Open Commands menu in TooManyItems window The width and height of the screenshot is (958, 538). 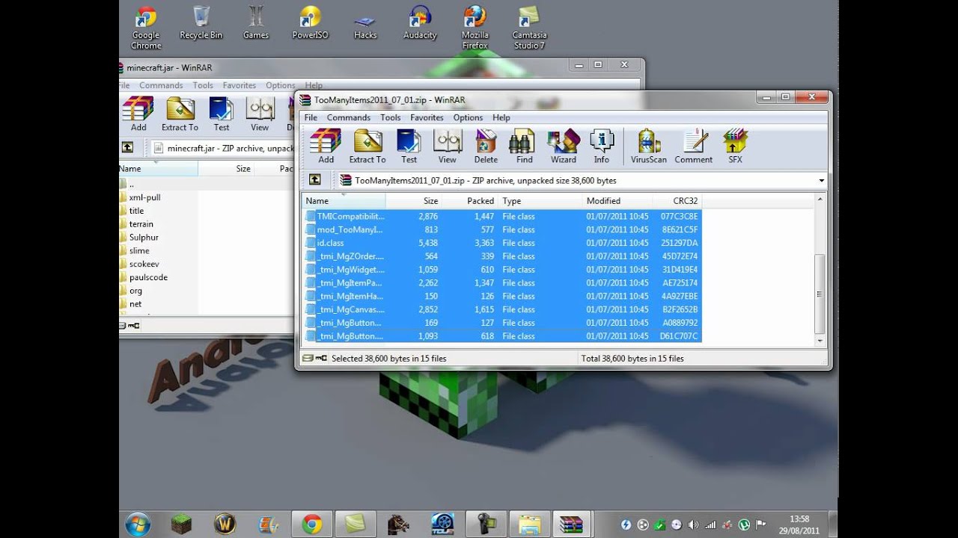[348, 117]
